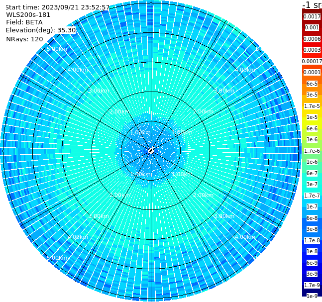Select the 3e-5 scale value
The image size is (322, 302).
(312, 95)
